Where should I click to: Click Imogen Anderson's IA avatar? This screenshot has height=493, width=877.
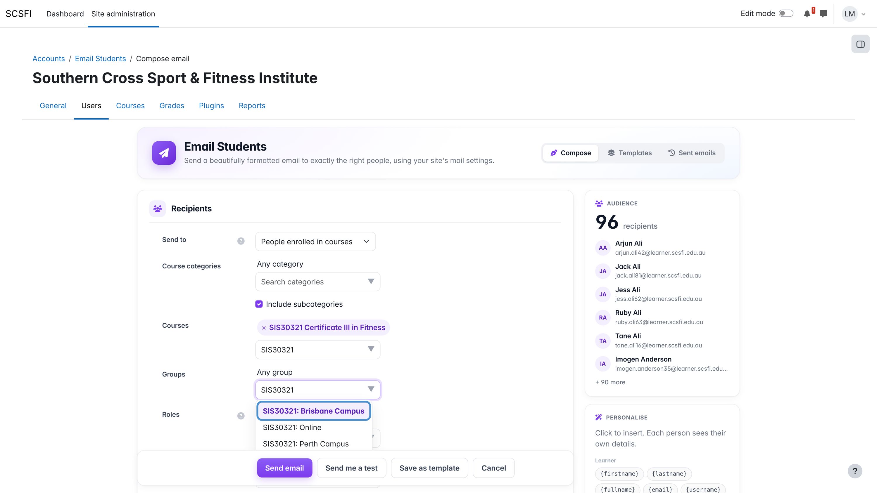coord(602,364)
